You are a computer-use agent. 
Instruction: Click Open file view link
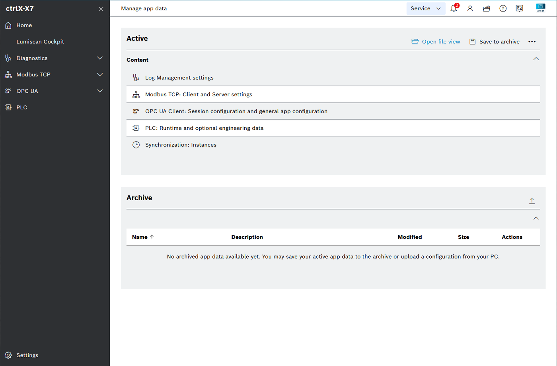[x=436, y=42]
